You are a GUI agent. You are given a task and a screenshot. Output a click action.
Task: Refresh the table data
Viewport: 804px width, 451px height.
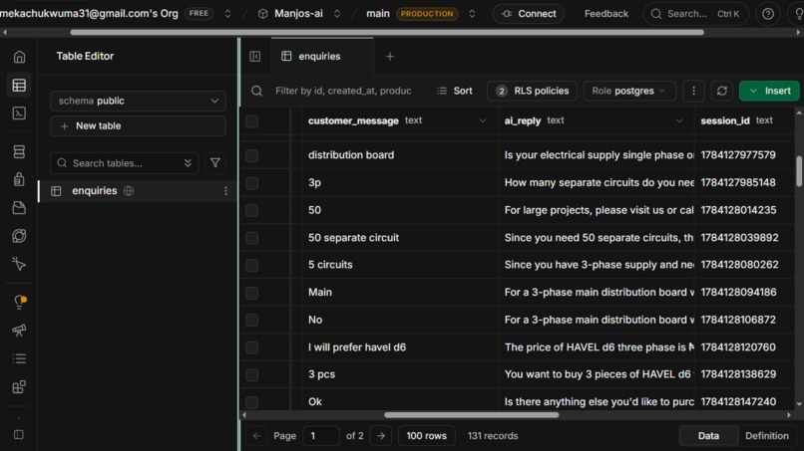click(722, 91)
